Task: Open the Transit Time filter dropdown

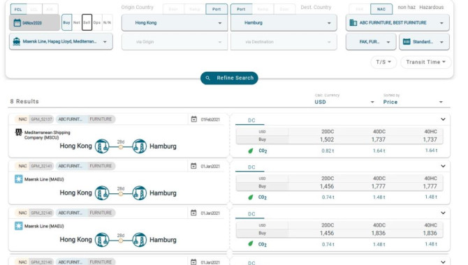Action: coord(425,62)
